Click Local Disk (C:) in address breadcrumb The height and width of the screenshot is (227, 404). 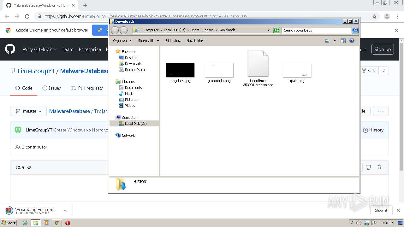175,30
